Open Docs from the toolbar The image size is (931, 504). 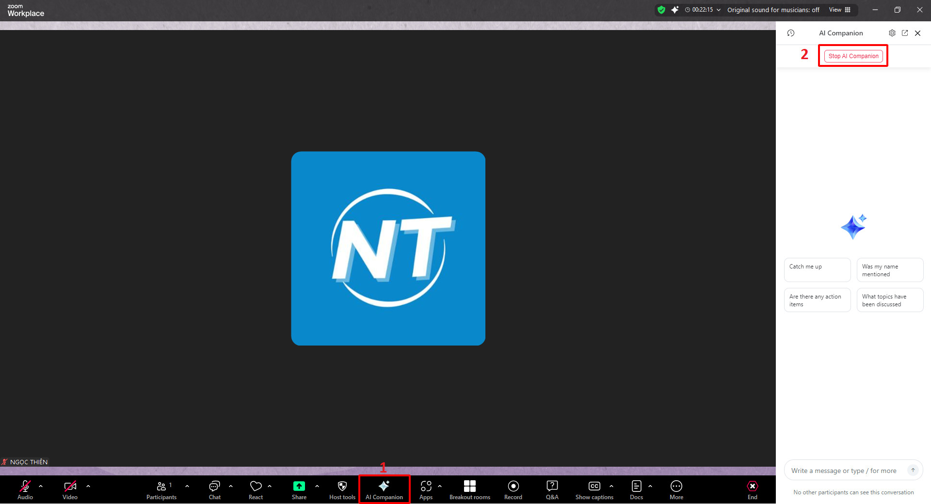coord(636,489)
